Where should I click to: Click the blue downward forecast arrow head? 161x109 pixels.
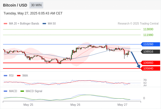pyautogui.click(x=139, y=66)
